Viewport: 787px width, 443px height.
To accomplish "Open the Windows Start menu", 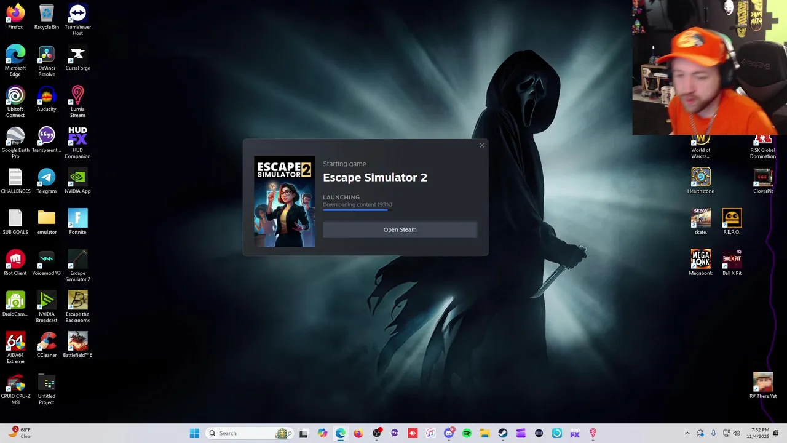I will click(x=194, y=433).
